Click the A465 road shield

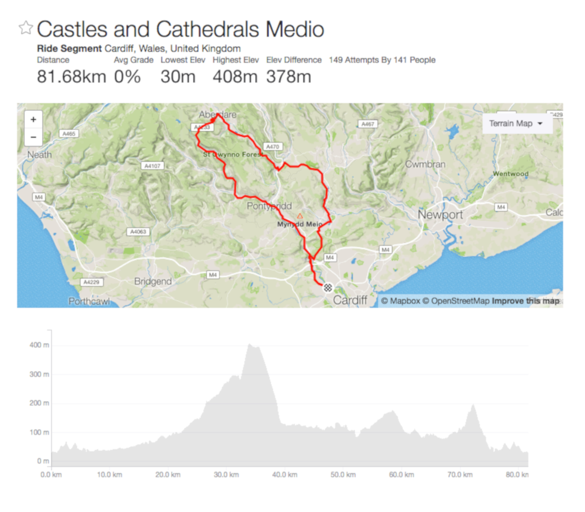(x=69, y=134)
